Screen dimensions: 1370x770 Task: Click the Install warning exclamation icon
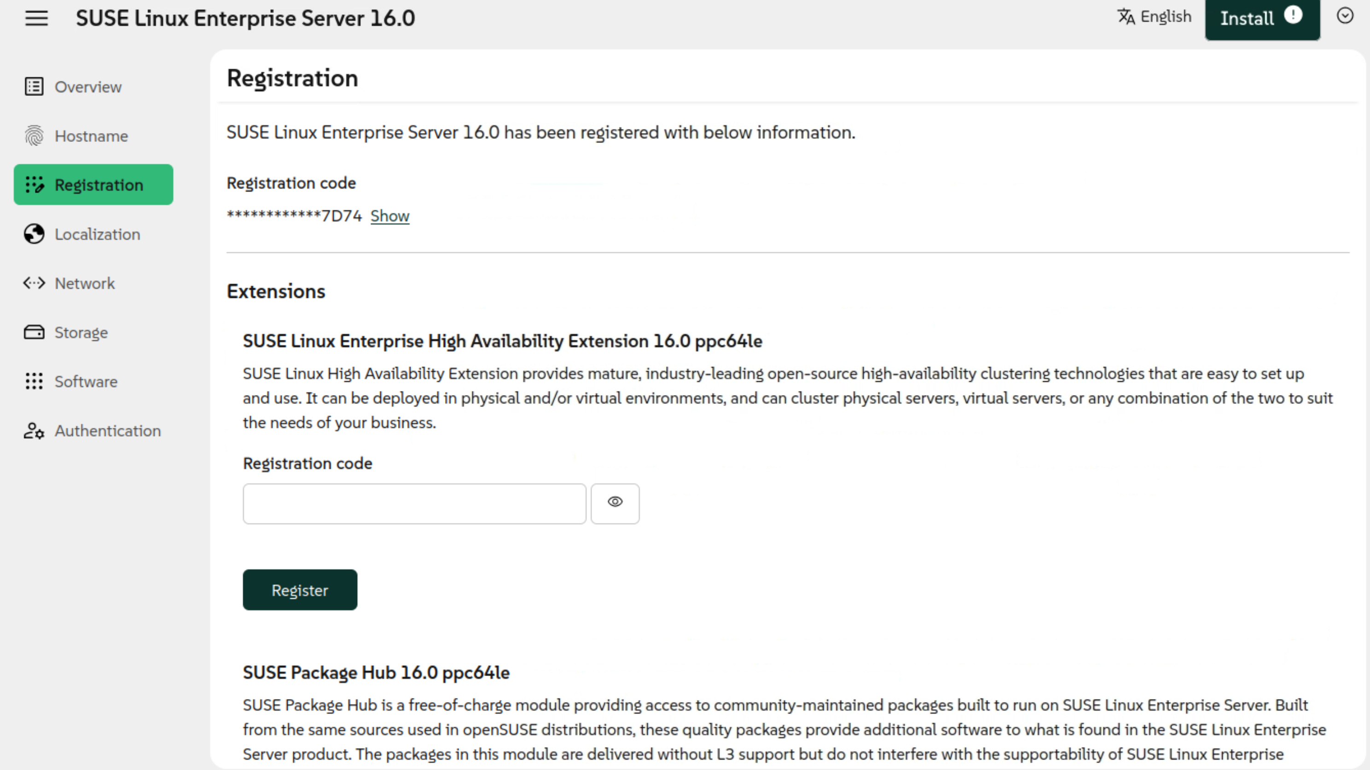click(1293, 15)
